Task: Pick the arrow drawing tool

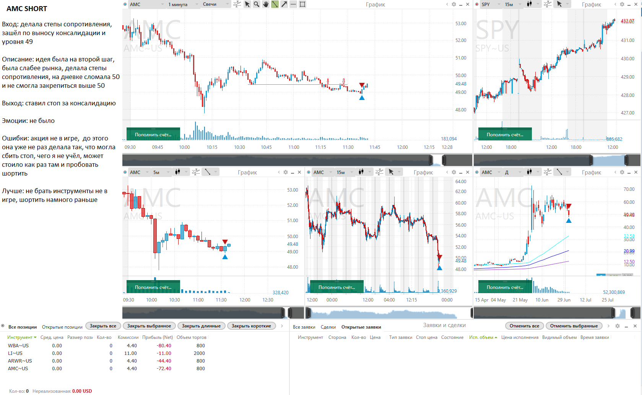Action: 284,4
